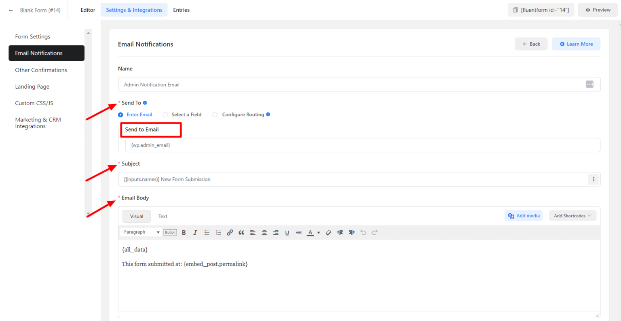The height and width of the screenshot is (321, 621).
Task: Click the Add media button
Action: click(523, 215)
